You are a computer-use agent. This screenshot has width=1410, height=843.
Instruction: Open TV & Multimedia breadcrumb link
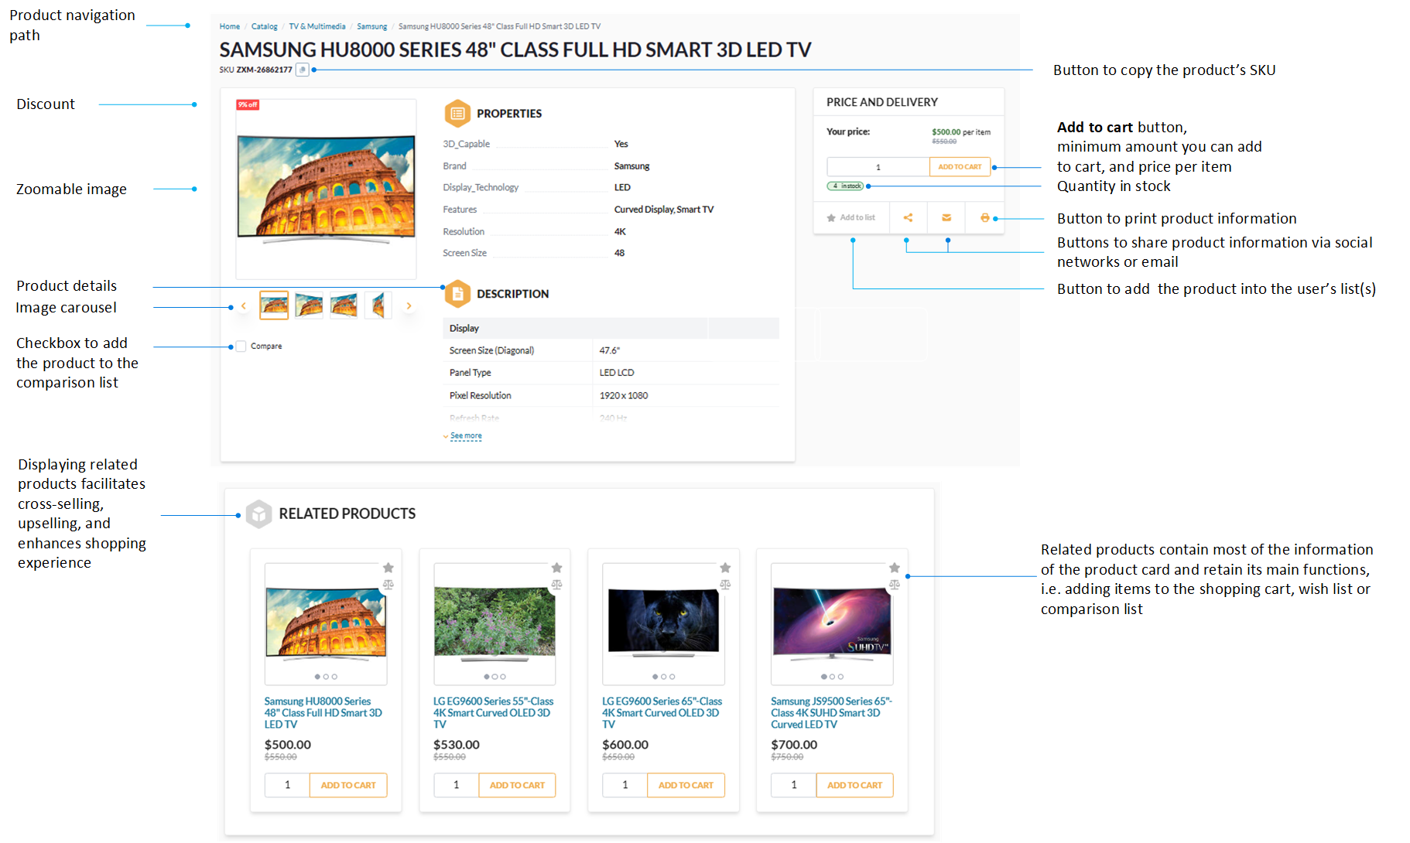[317, 26]
